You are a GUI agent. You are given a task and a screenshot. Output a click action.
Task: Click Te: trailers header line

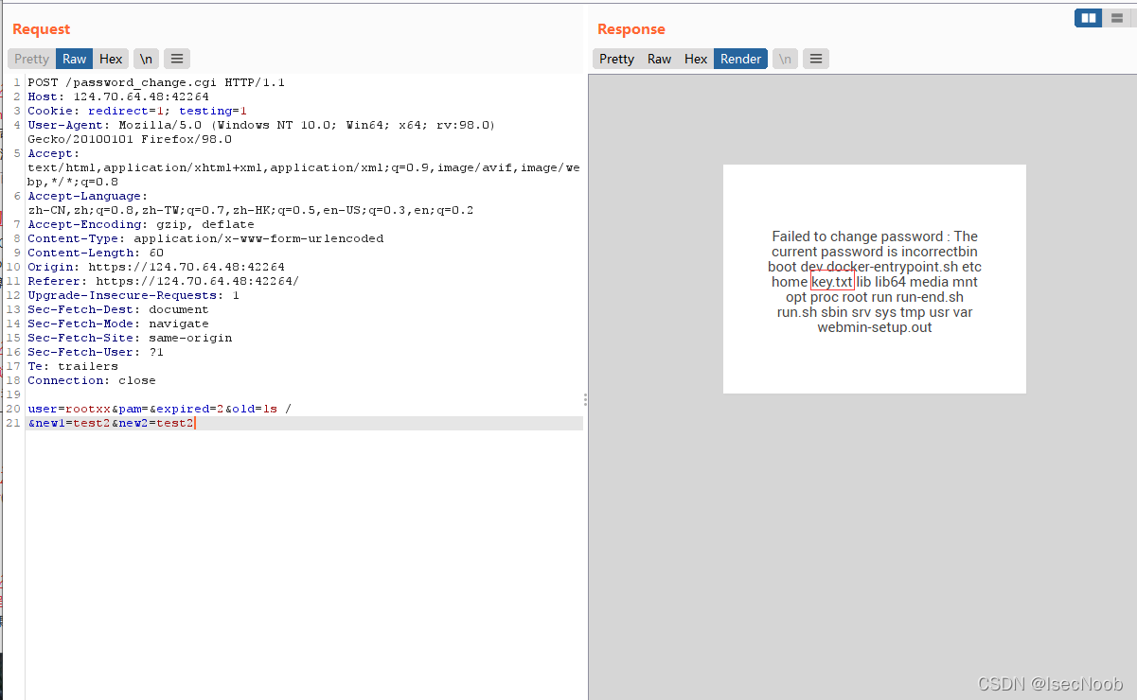click(73, 366)
